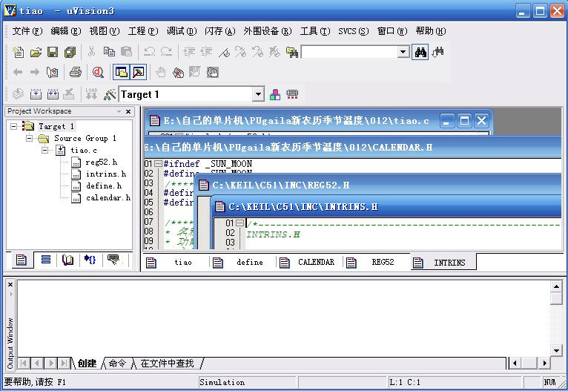Switch to the Functions workspace tab
Image resolution: width=568 pixels, height=391 pixels.
pyautogui.click(x=90, y=260)
